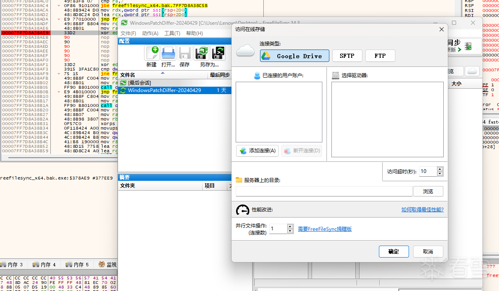Open the FreeFileSync donation edition link

[325, 229]
